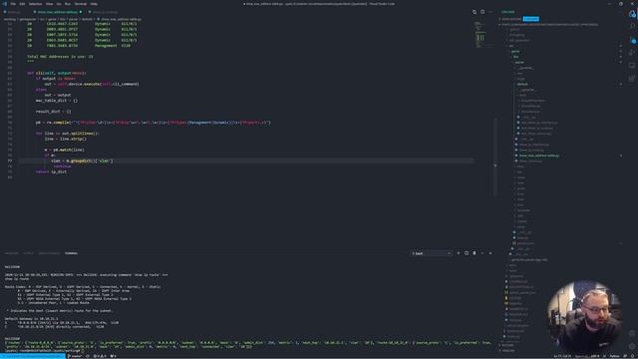
Task: Open notifications bell in status bar
Action: (x=633, y=356)
